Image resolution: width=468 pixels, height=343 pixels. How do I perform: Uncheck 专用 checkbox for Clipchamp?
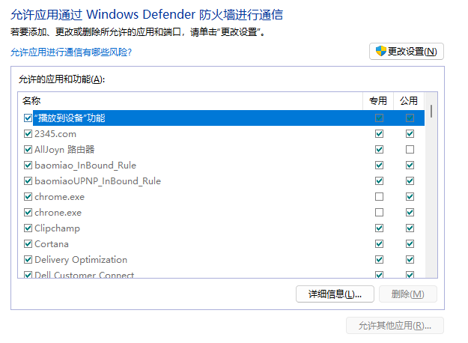[x=379, y=228]
